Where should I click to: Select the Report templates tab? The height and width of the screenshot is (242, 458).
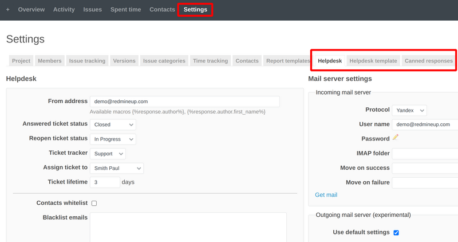tap(288, 61)
